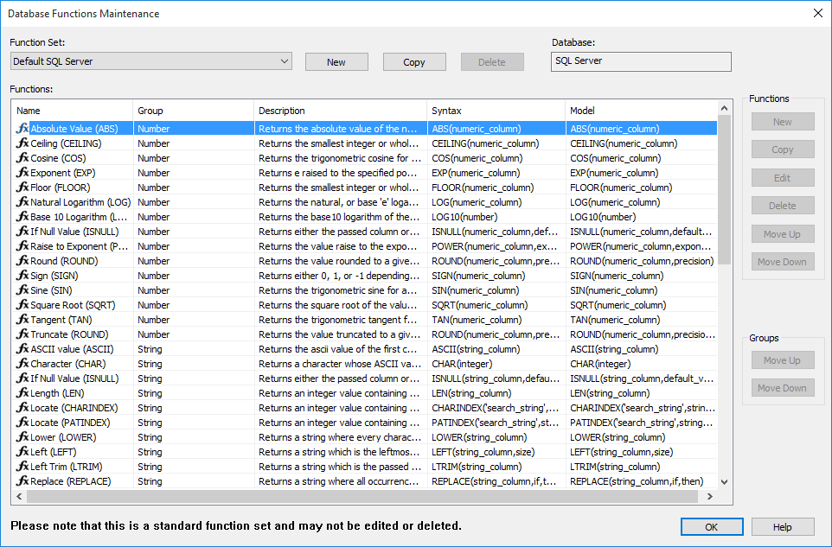Click the fx icon beside Lower (LOWER)

click(x=22, y=437)
